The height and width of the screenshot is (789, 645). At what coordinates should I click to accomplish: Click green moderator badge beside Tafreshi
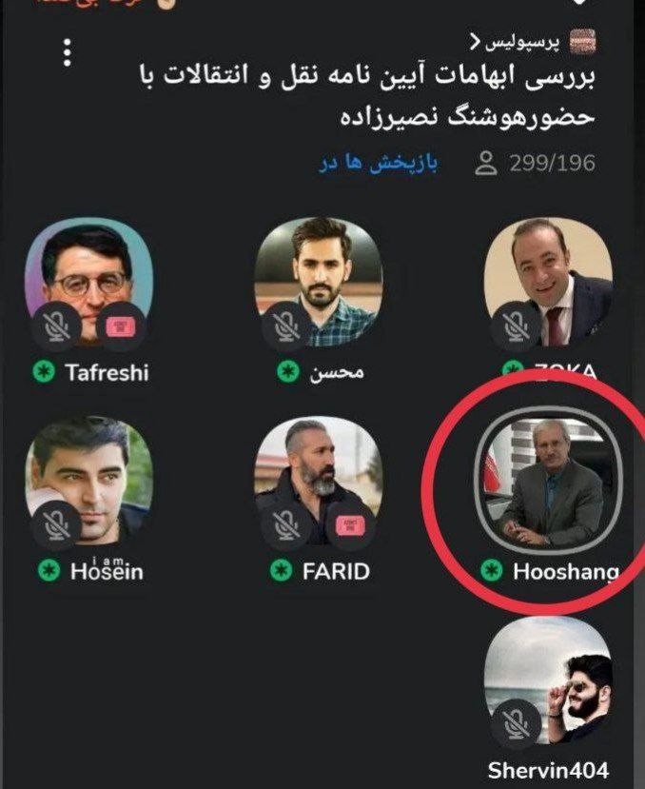coord(44,372)
